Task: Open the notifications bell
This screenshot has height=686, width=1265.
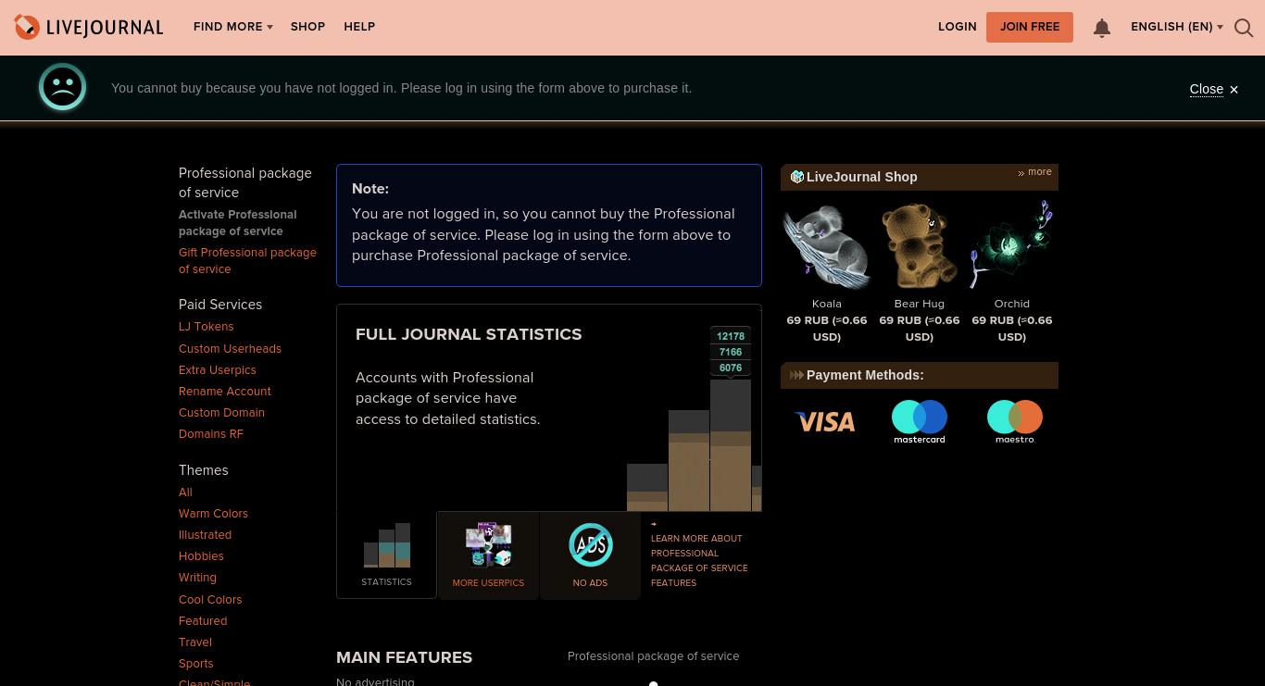Action: 1101,28
